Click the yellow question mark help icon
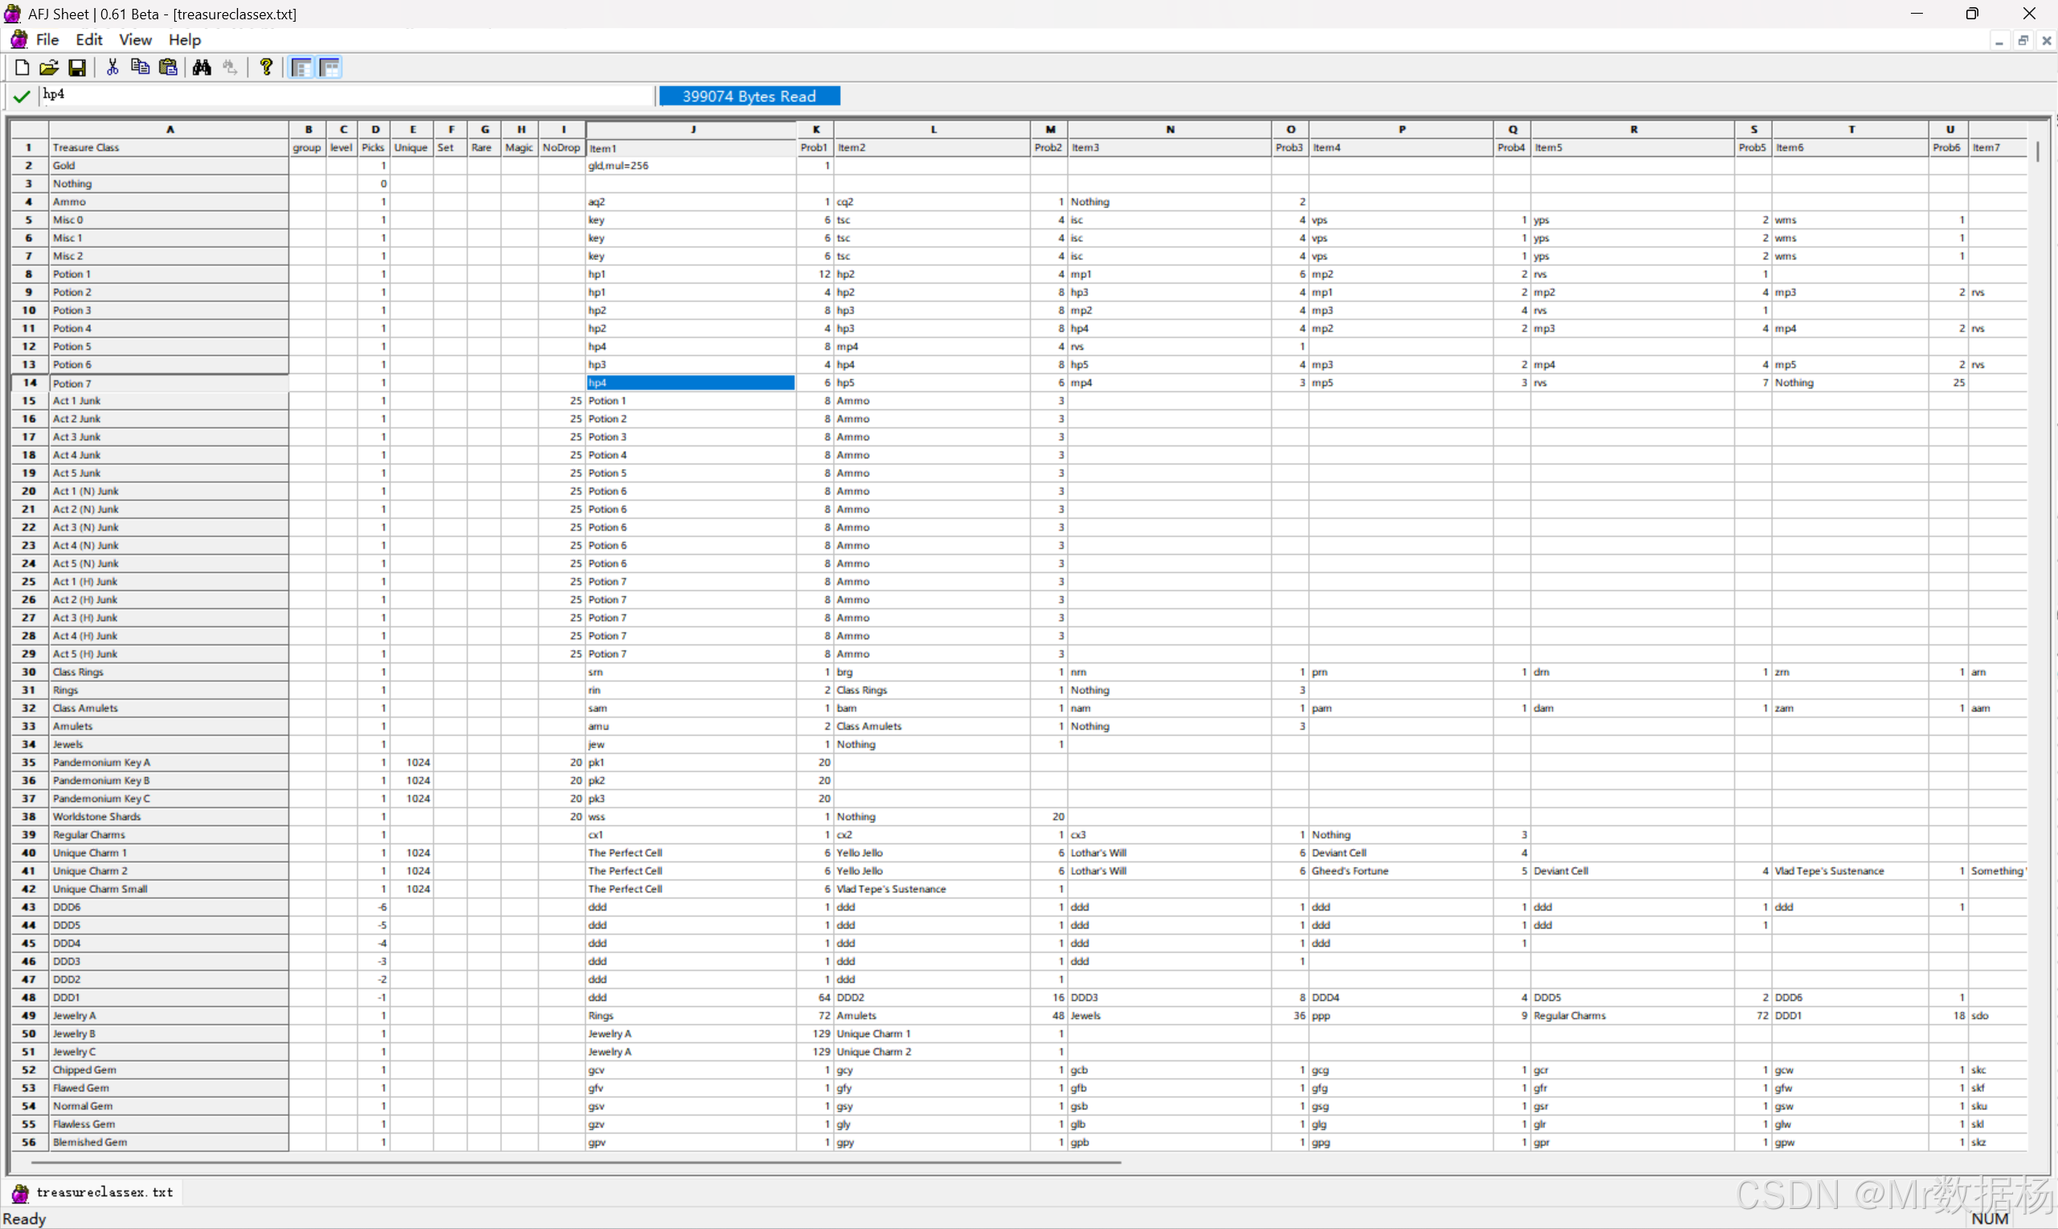This screenshot has width=2058, height=1229. 266,68
